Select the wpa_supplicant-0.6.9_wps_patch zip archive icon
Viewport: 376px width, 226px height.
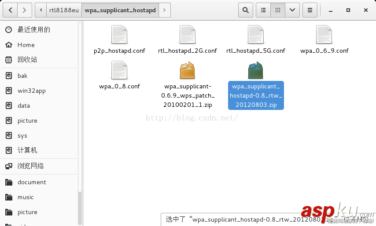[x=188, y=70]
